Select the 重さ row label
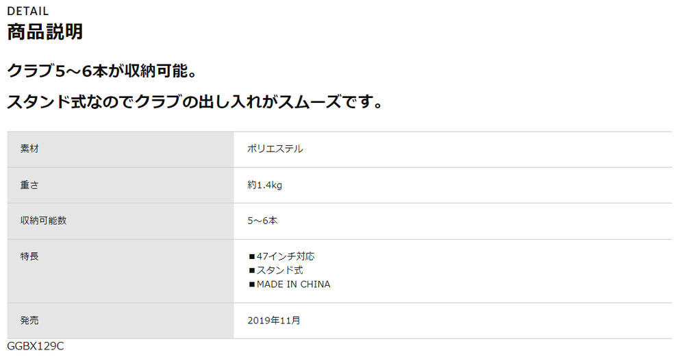The width and height of the screenshot is (678, 357). (x=29, y=185)
